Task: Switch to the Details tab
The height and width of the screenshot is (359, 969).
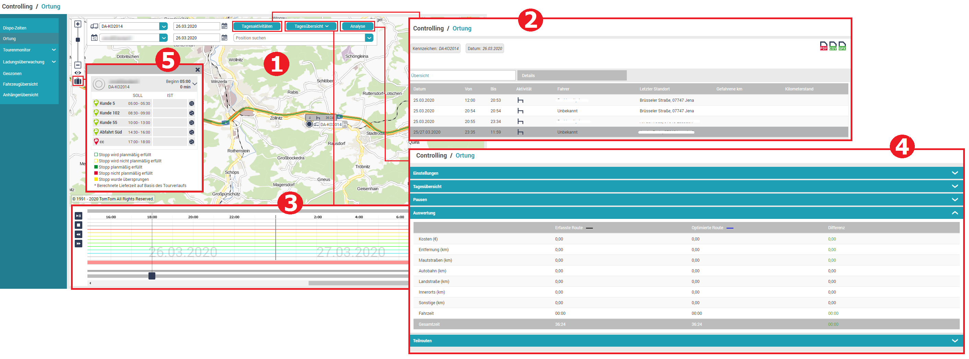Action: [x=572, y=76]
